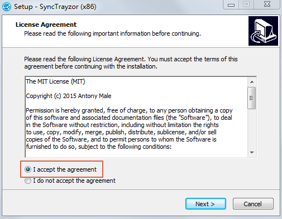The height and width of the screenshot is (219, 282).
Task: Click the 'Setup - SyncTrayzor (x86)' title text
Action: click(55, 7)
